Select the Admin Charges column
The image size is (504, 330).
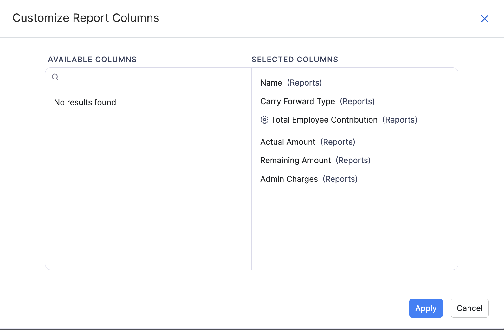[x=309, y=179]
